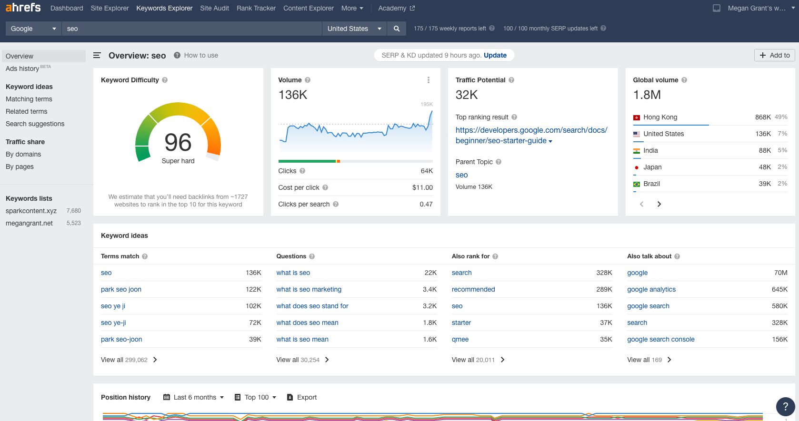Click Clicks per search info icon
The width and height of the screenshot is (799, 421).
tap(336, 204)
